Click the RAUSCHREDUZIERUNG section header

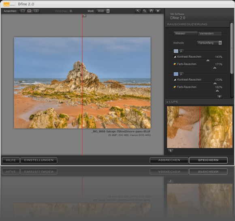pos(187,24)
